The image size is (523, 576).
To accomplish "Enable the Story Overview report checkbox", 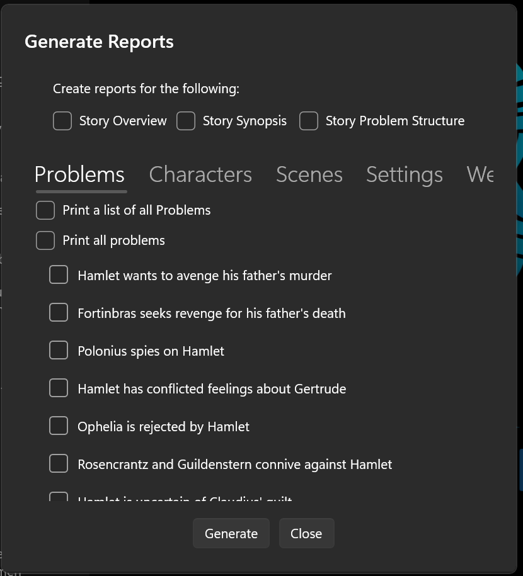I will click(x=62, y=121).
